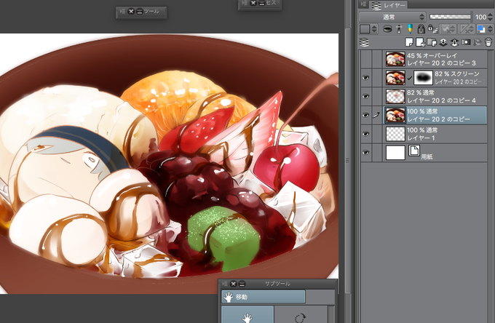The image size is (495, 323).
Task: Open Layer palette menu icon at top-left
Action: [363, 4]
